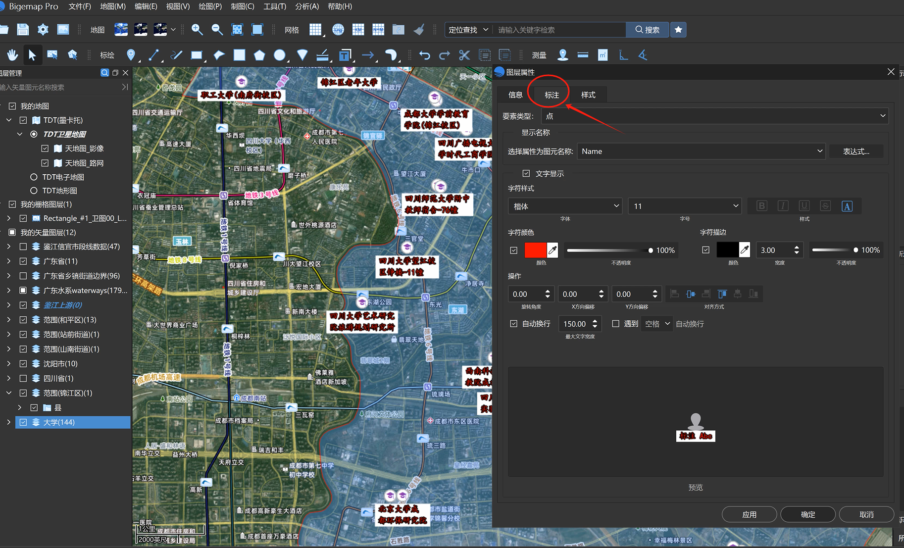
Task: Click the layer panel search magnifier icon
Action: (x=104, y=73)
